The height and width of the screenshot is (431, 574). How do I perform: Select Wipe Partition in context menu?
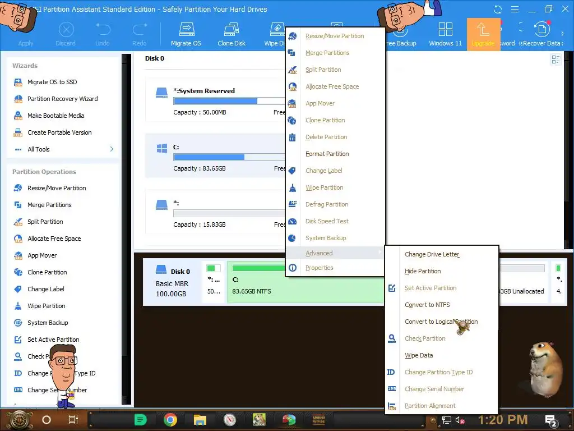(335, 187)
